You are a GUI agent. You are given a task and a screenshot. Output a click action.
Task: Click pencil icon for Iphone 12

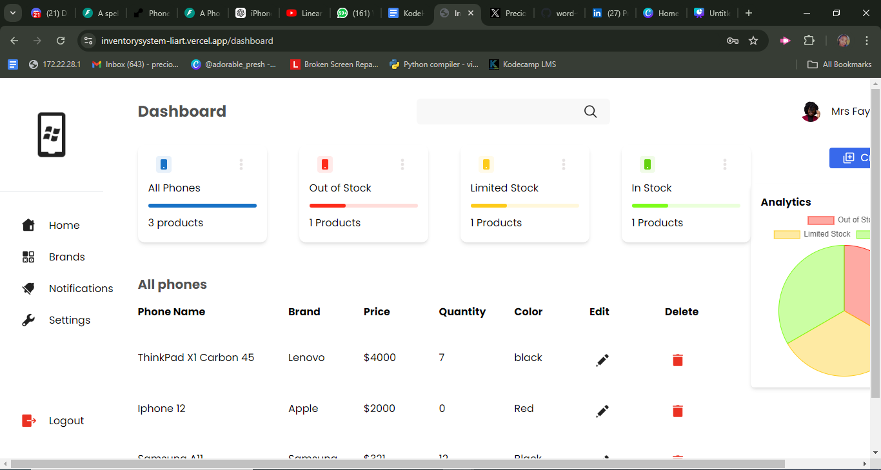[602, 411]
